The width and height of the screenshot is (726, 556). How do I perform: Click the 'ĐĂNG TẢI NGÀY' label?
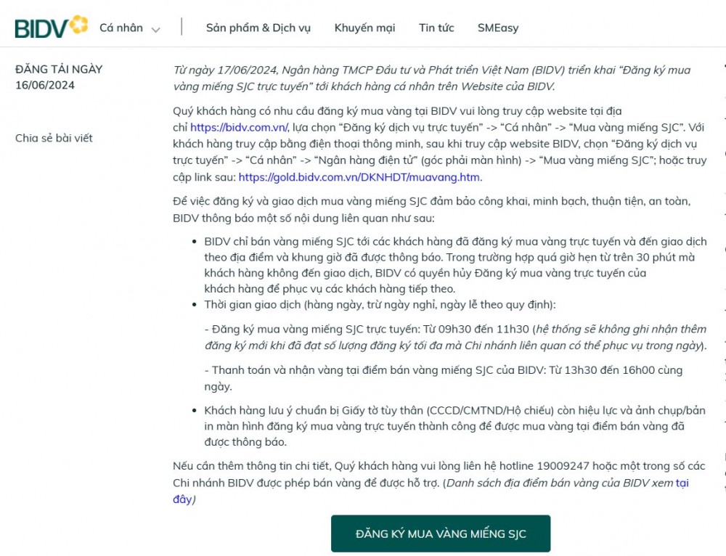(x=59, y=69)
